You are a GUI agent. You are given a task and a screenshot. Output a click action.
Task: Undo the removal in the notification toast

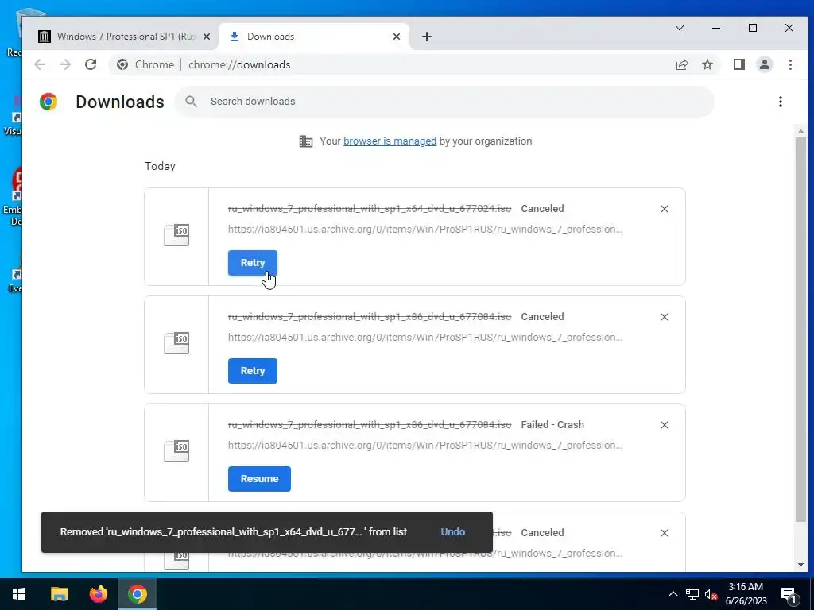click(452, 531)
